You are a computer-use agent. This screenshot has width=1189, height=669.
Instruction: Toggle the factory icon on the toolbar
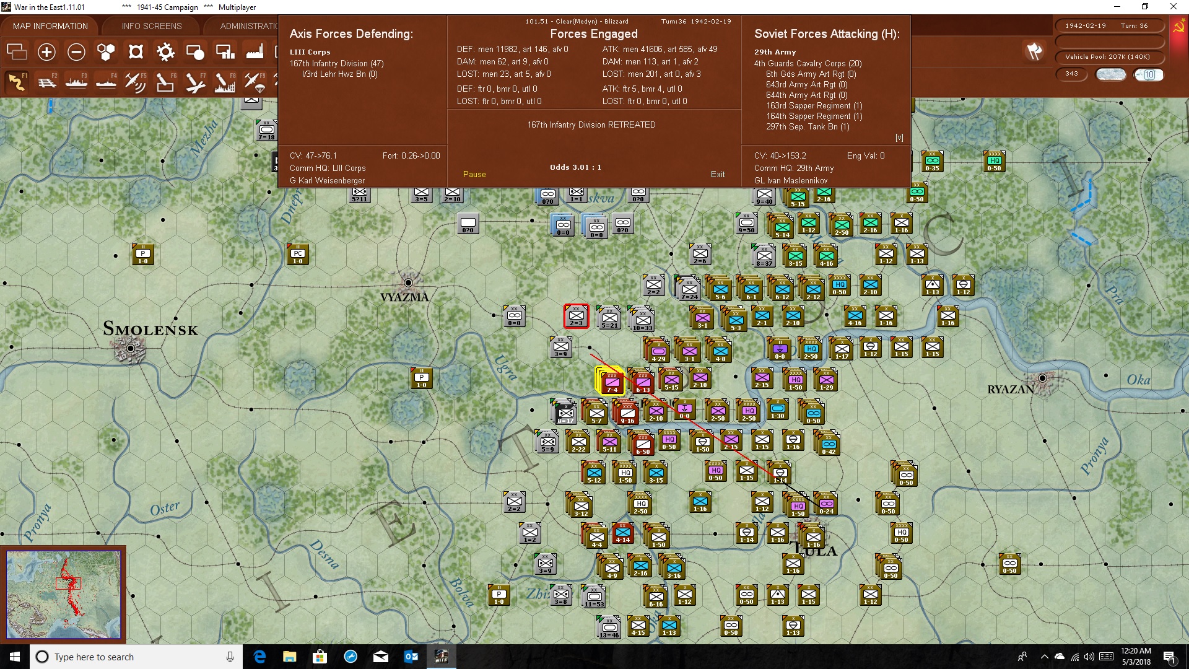[255, 52]
